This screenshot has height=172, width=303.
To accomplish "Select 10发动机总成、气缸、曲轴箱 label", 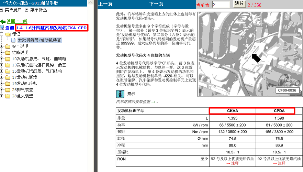I will 39,59.
